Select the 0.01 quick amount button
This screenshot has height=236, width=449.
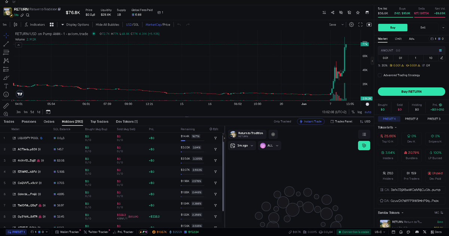[x=385, y=58]
